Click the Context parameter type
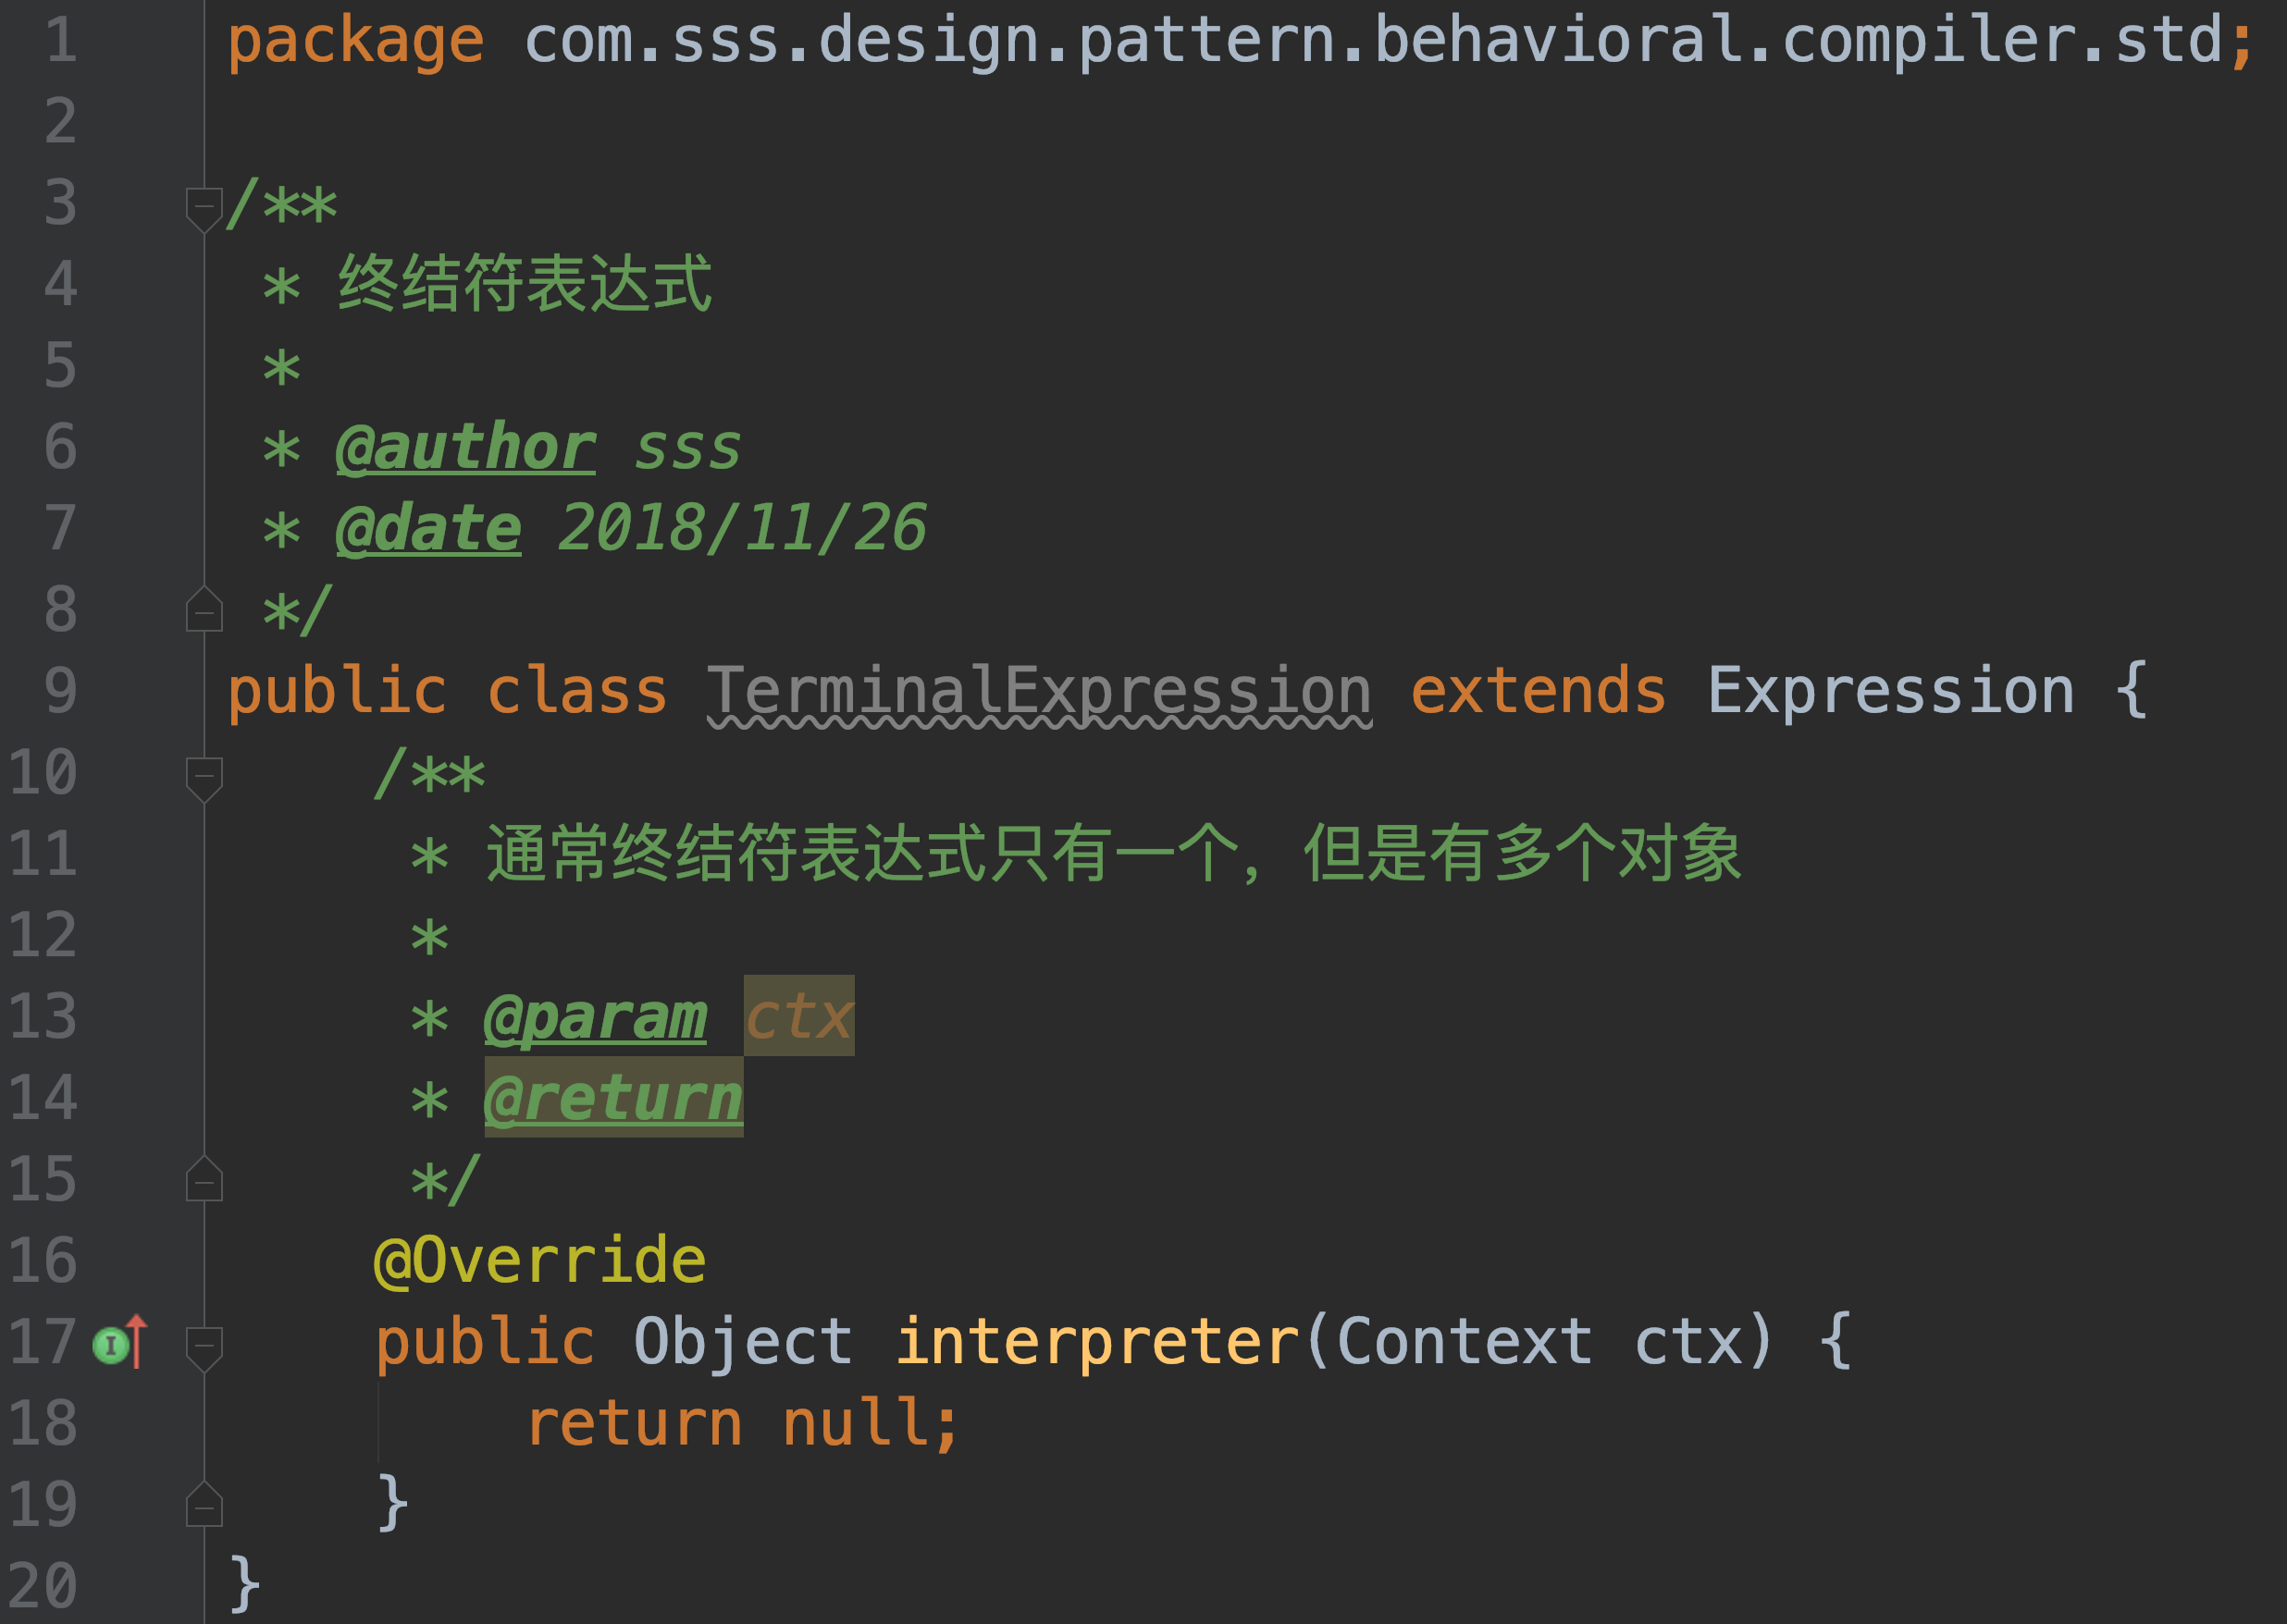This screenshot has height=1624, width=2287. (x=1465, y=1342)
